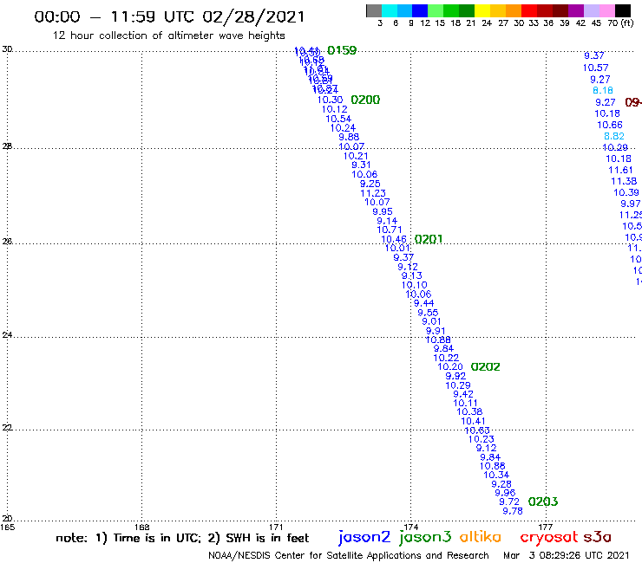Screen dimensions: 642x563
Task: Click the wave height value 10.01
Action: [398, 248]
